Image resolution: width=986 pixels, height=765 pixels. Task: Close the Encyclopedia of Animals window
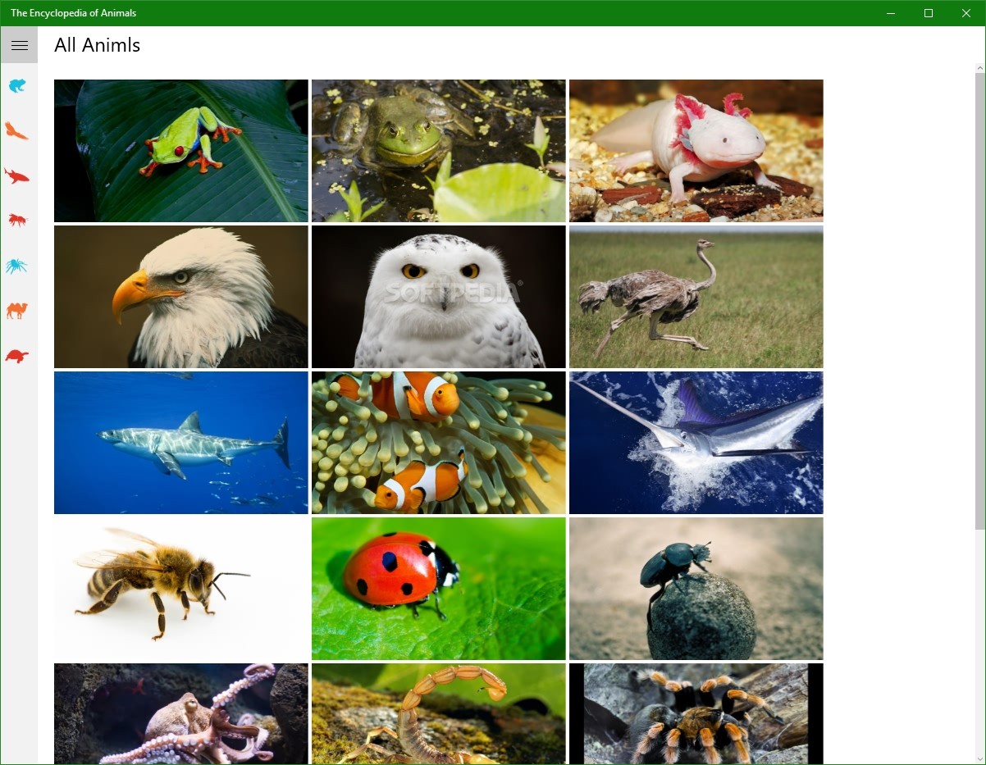[966, 13]
